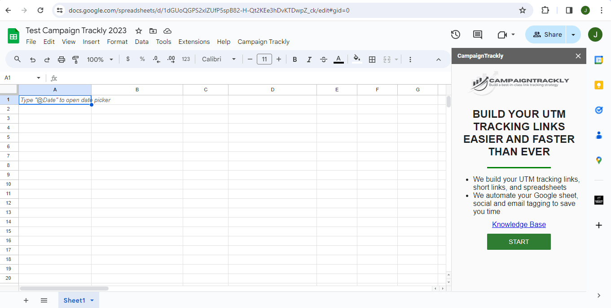Toggle bold formatting
Viewport: 611px width, 308px height.
click(295, 59)
